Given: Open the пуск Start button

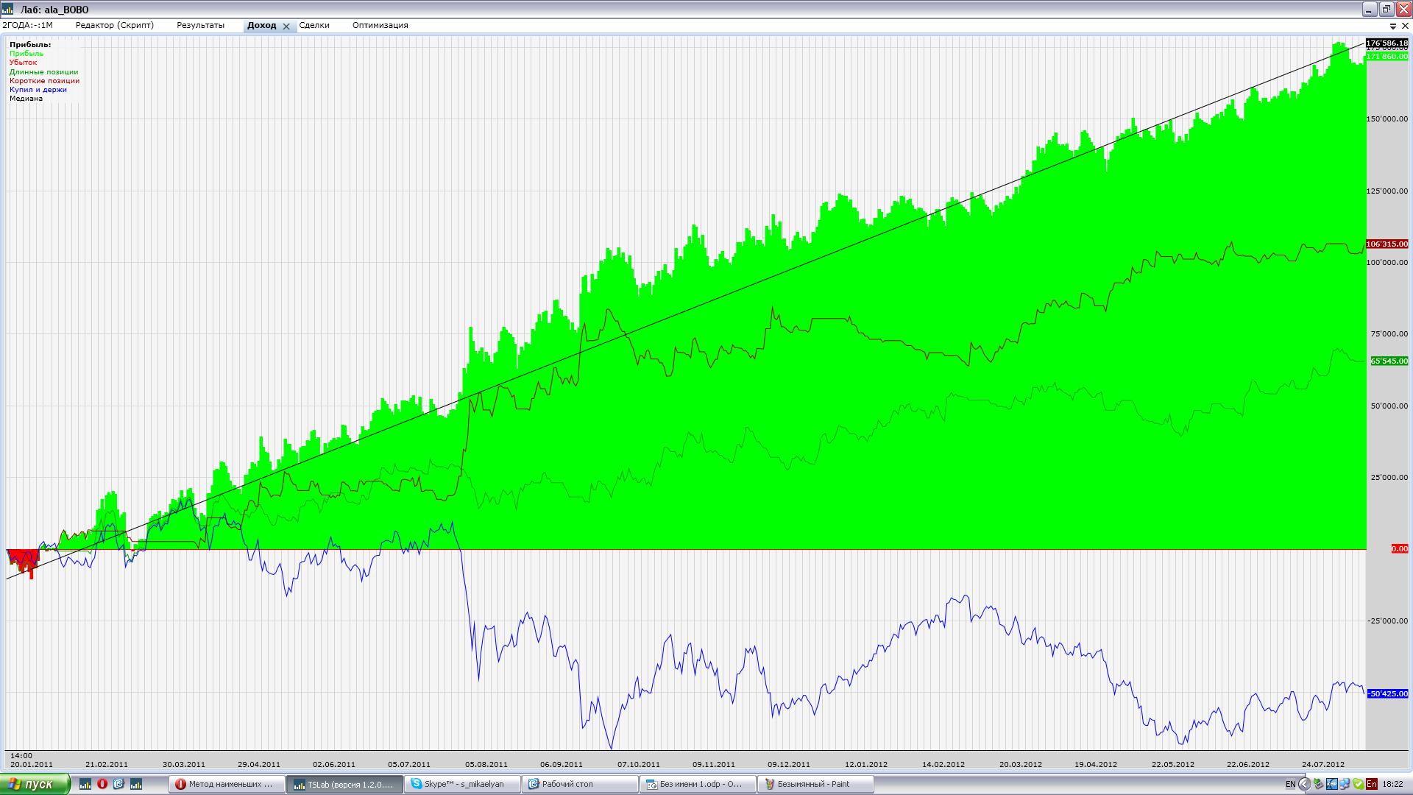Looking at the screenshot, I should click(x=35, y=784).
